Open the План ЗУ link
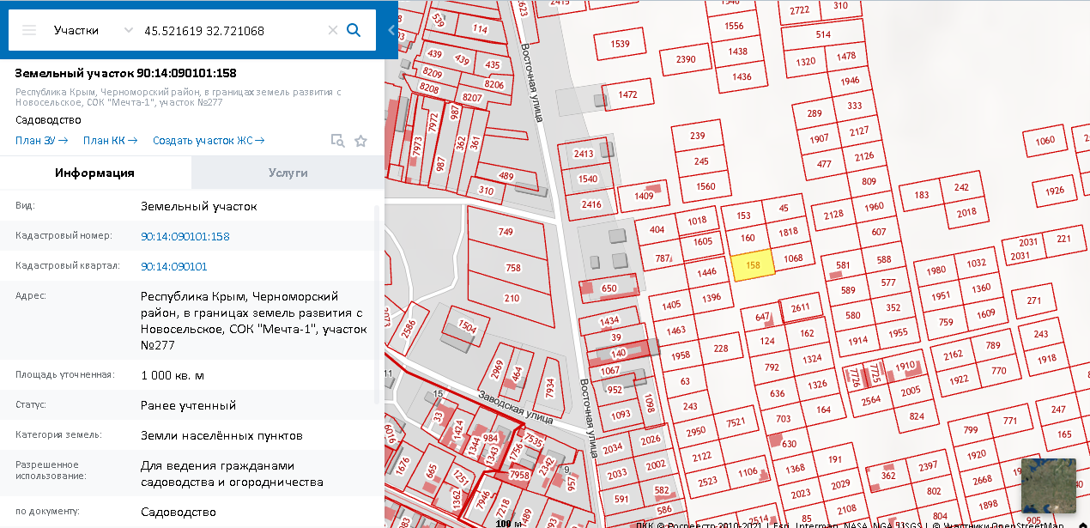This screenshot has height=528, width=1090. (x=41, y=141)
